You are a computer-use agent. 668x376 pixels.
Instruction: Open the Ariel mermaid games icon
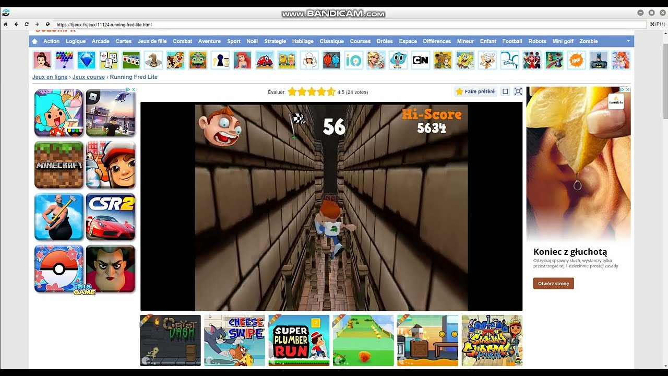[x=242, y=60]
